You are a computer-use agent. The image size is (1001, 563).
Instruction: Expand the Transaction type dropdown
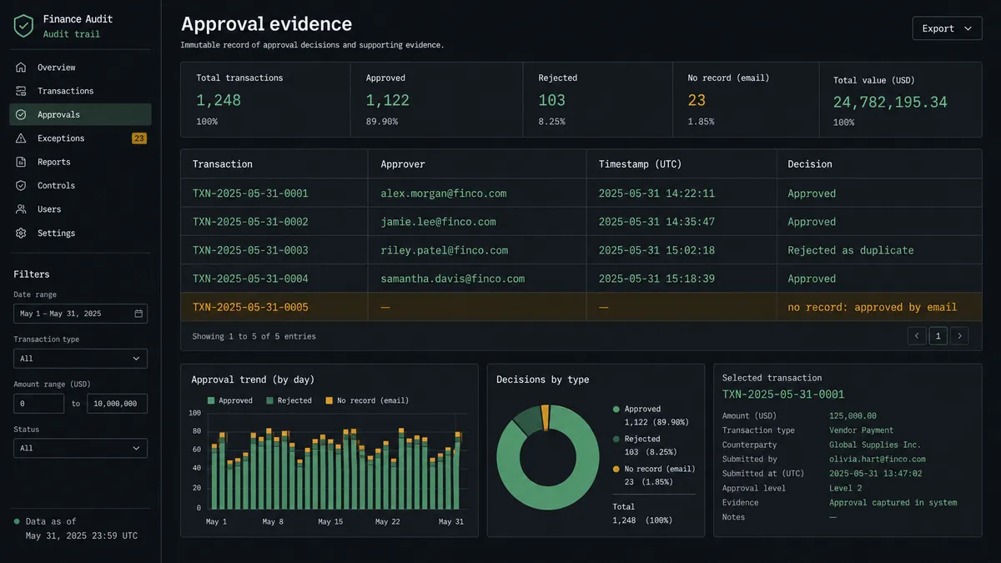click(x=80, y=359)
